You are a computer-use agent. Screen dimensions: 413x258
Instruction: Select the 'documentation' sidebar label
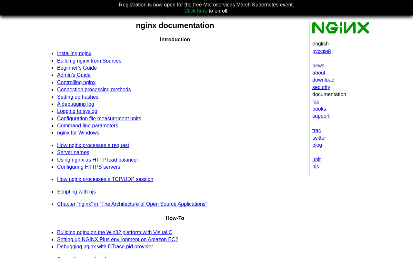(x=329, y=94)
